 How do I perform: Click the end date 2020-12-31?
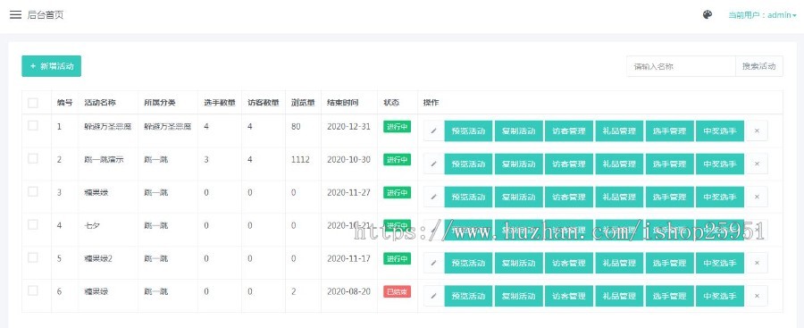[x=348, y=126]
